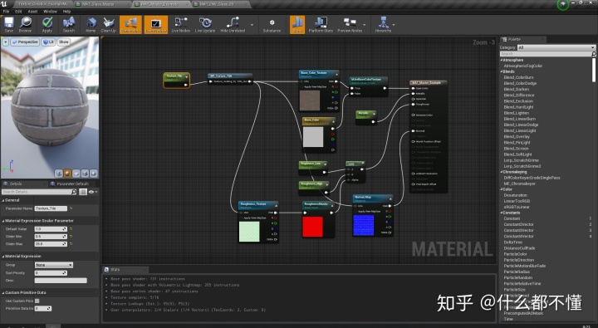Toggle Live Update in toolbar
The height and width of the screenshot is (328, 598).
tap(205, 24)
